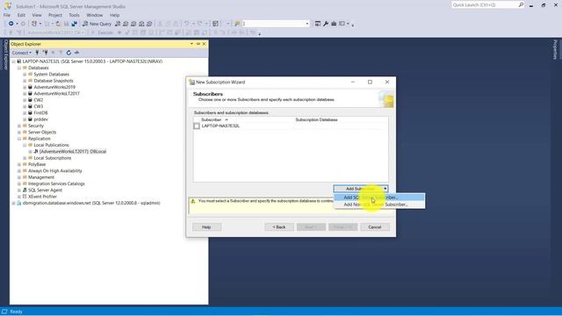Viewport: 562px width, 316px height.
Task: Click the Properties Window wrench icon
Action: pos(326,24)
